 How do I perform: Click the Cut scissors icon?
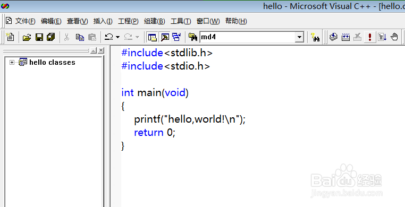point(66,37)
